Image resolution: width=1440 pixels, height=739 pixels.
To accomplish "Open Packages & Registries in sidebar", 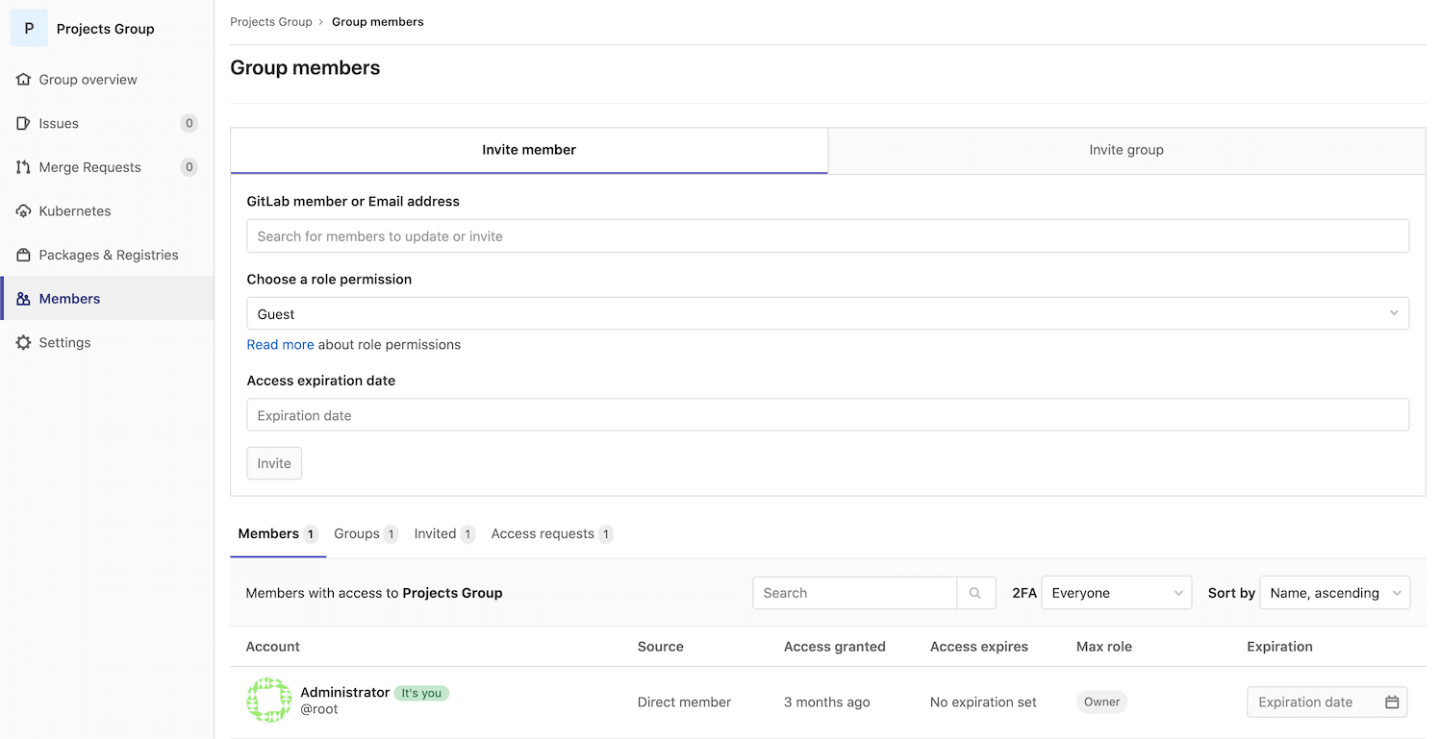I will [107, 255].
